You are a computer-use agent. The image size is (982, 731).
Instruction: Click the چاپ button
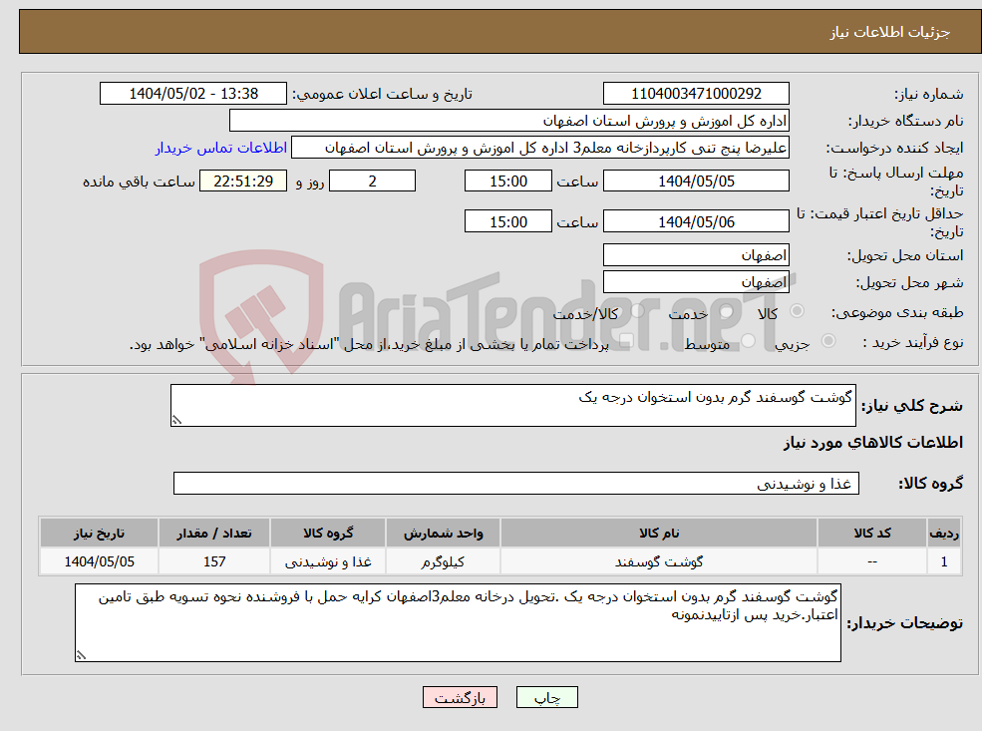546,697
